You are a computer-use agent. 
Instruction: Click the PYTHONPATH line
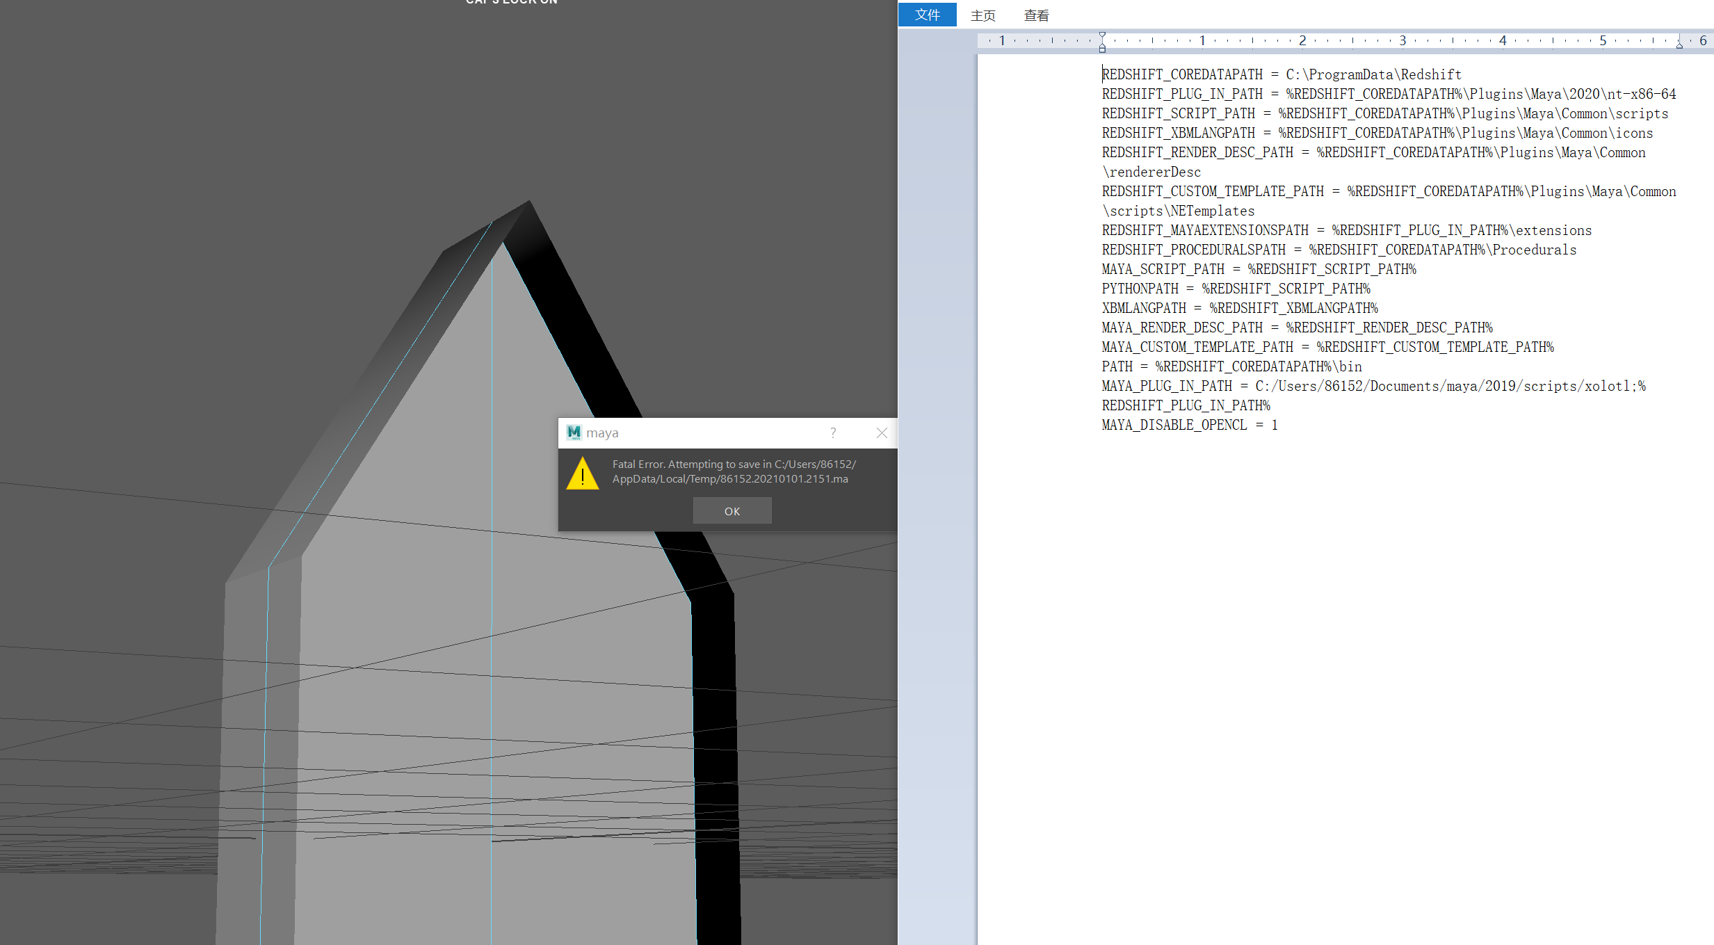pos(1236,289)
